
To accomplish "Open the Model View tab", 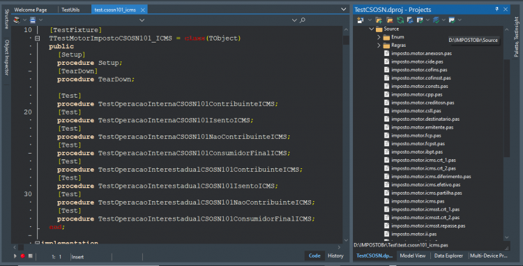I will coord(413,256).
